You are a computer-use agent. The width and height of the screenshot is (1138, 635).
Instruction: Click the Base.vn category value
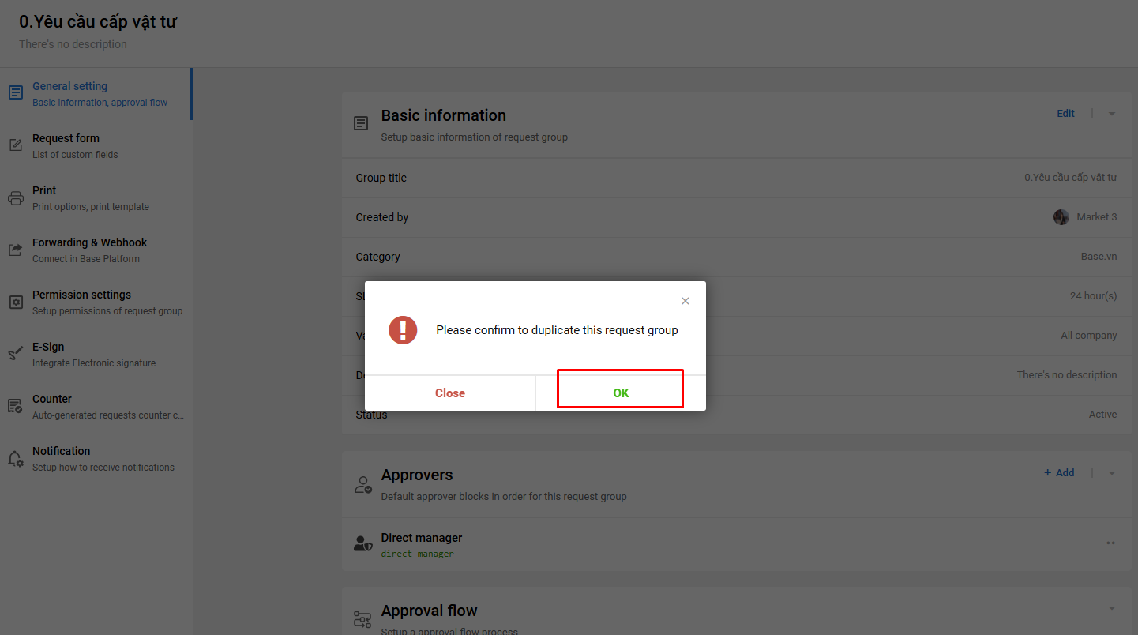[1099, 257]
